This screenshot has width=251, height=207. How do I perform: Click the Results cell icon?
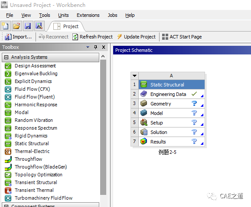tap(143, 141)
